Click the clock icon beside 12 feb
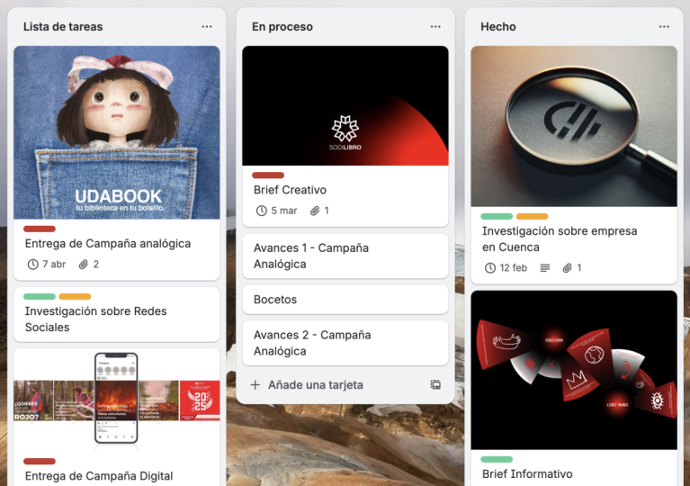Viewport: 690px width, 486px height. tap(490, 267)
